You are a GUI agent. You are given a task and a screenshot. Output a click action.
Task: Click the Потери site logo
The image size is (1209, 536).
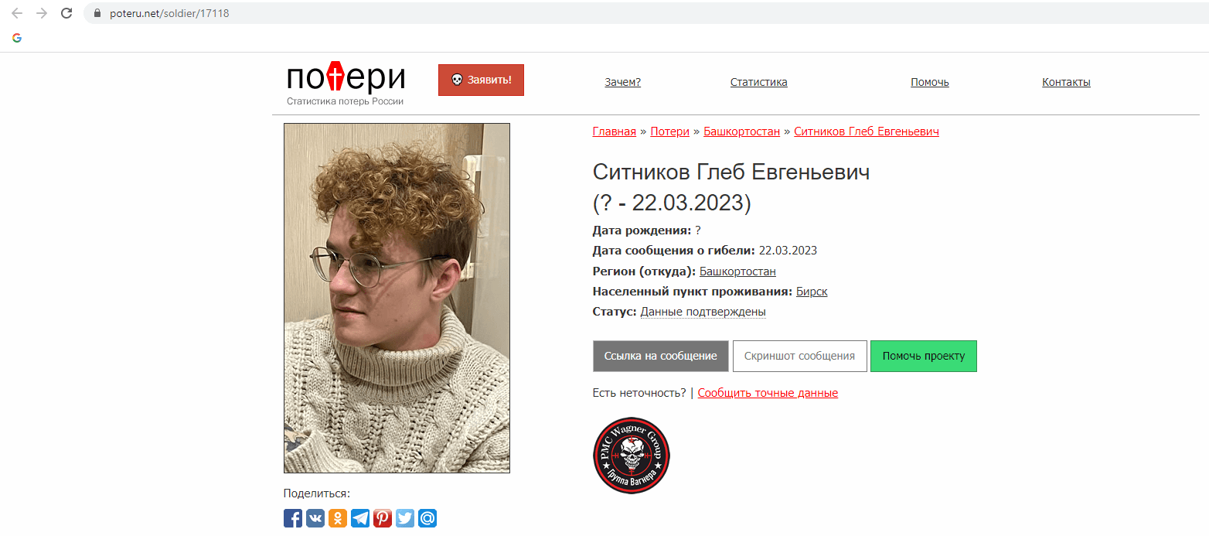point(346,84)
